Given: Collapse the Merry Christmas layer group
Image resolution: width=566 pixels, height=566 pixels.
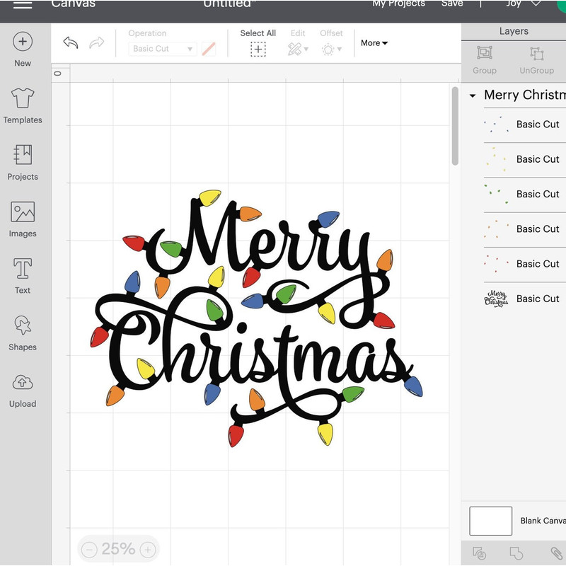Looking at the screenshot, I should click(x=472, y=94).
